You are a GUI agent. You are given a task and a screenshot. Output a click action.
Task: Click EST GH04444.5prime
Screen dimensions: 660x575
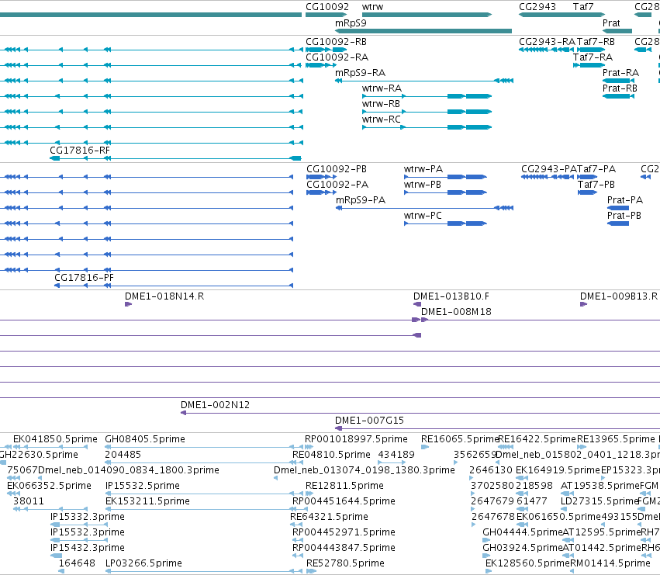click(x=523, y=532)
